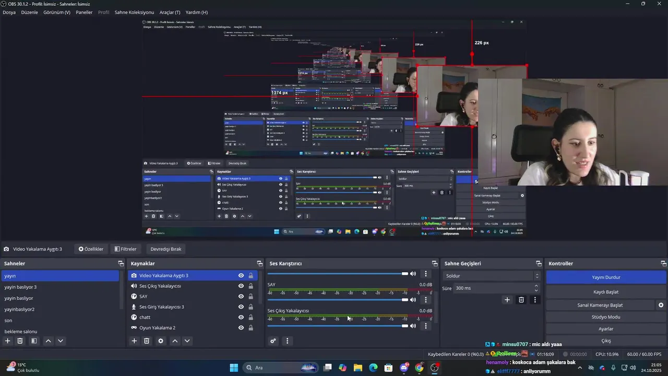Move source down in Kaynaklar list

187,341
